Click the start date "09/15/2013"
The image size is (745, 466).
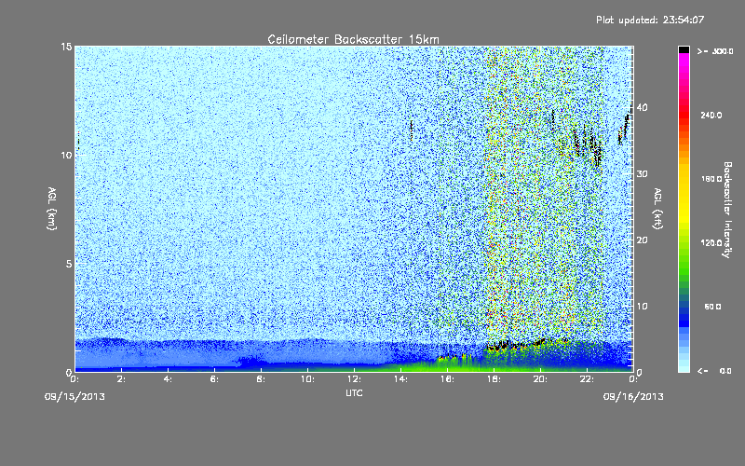click(x=74, y=397)
